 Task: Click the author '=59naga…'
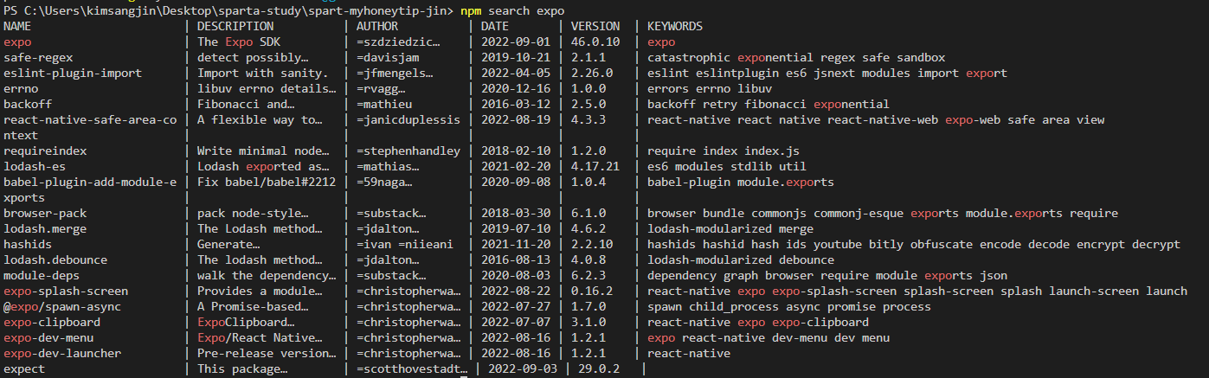click(x=383, y=182)
